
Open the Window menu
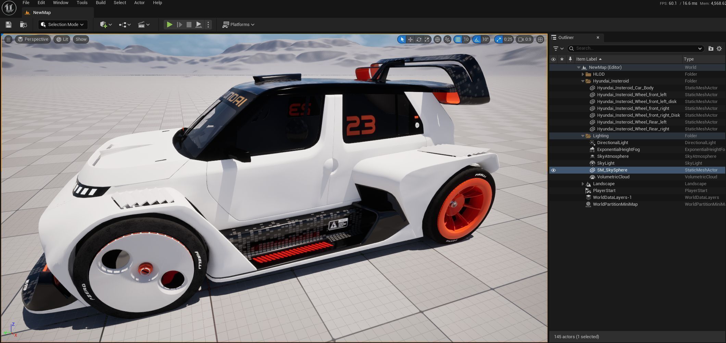coord(61,3)
